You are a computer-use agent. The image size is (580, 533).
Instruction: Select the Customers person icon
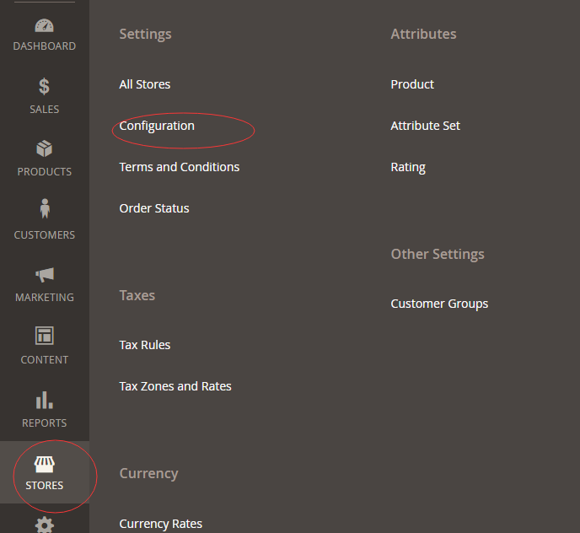click(45, 208)
